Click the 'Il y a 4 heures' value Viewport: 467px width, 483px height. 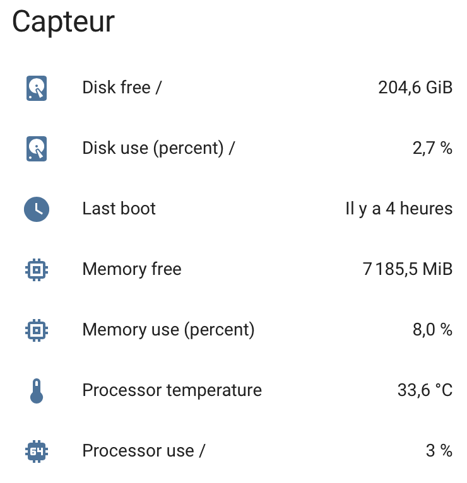click(x=399, y=209)
